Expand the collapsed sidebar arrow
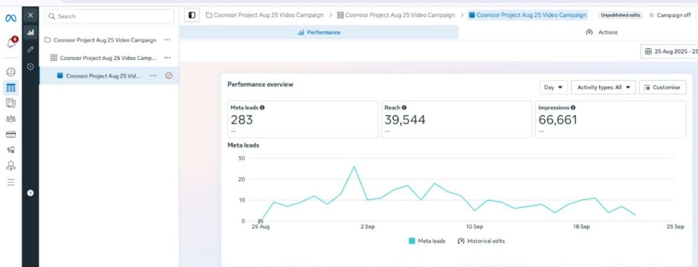The width and height of the screenshot is (698, 267). click(30, 193)
